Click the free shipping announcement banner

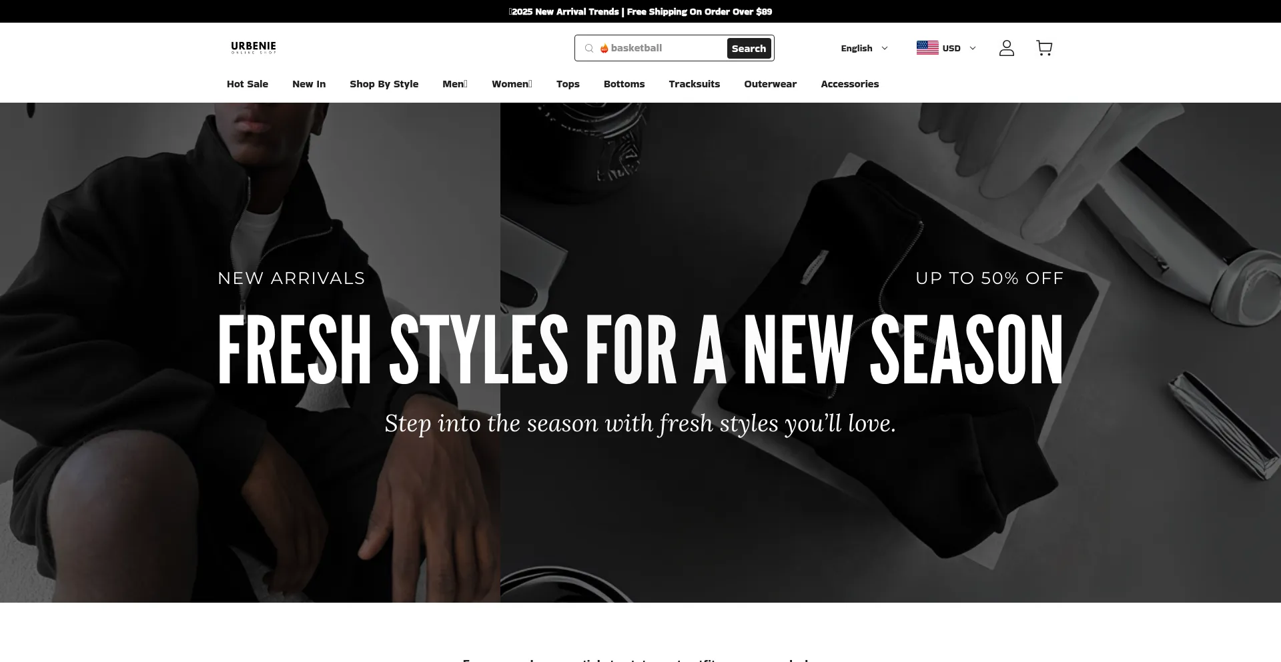coord(640,11)
